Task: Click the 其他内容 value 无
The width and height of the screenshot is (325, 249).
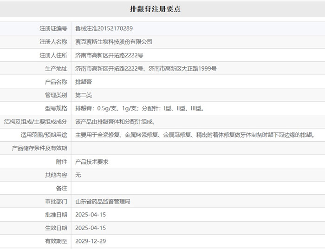Action: click(78, 175)
